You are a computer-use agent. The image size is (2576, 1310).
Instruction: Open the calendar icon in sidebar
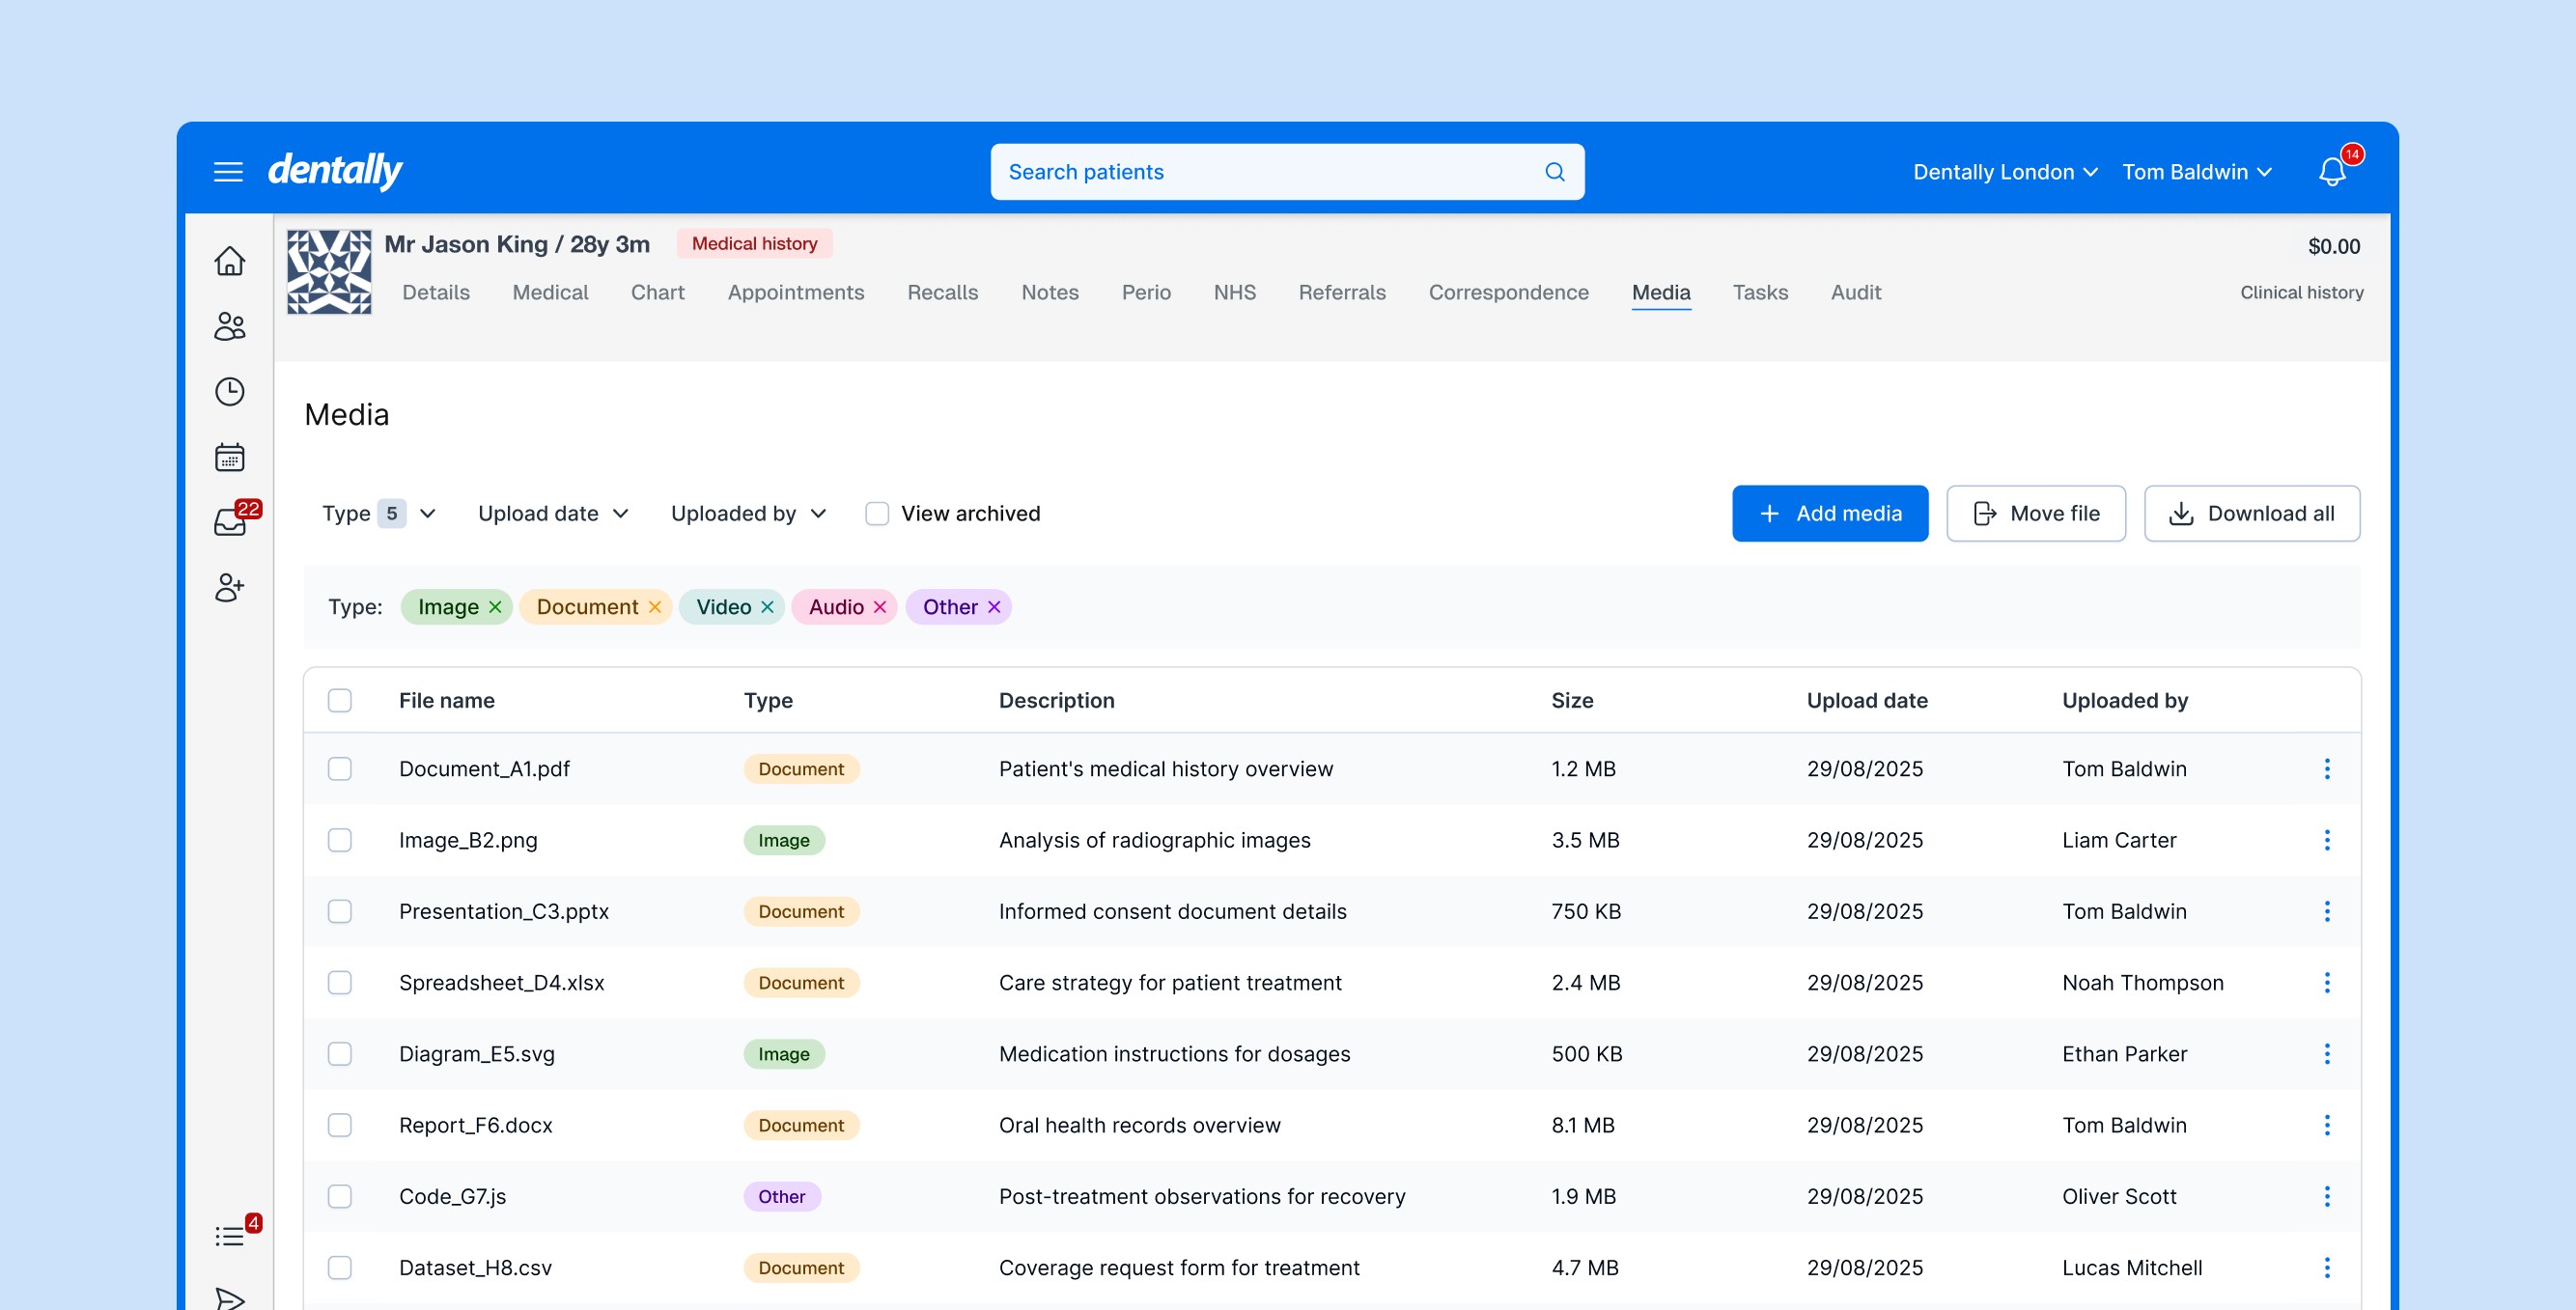[x=229, y=457]
